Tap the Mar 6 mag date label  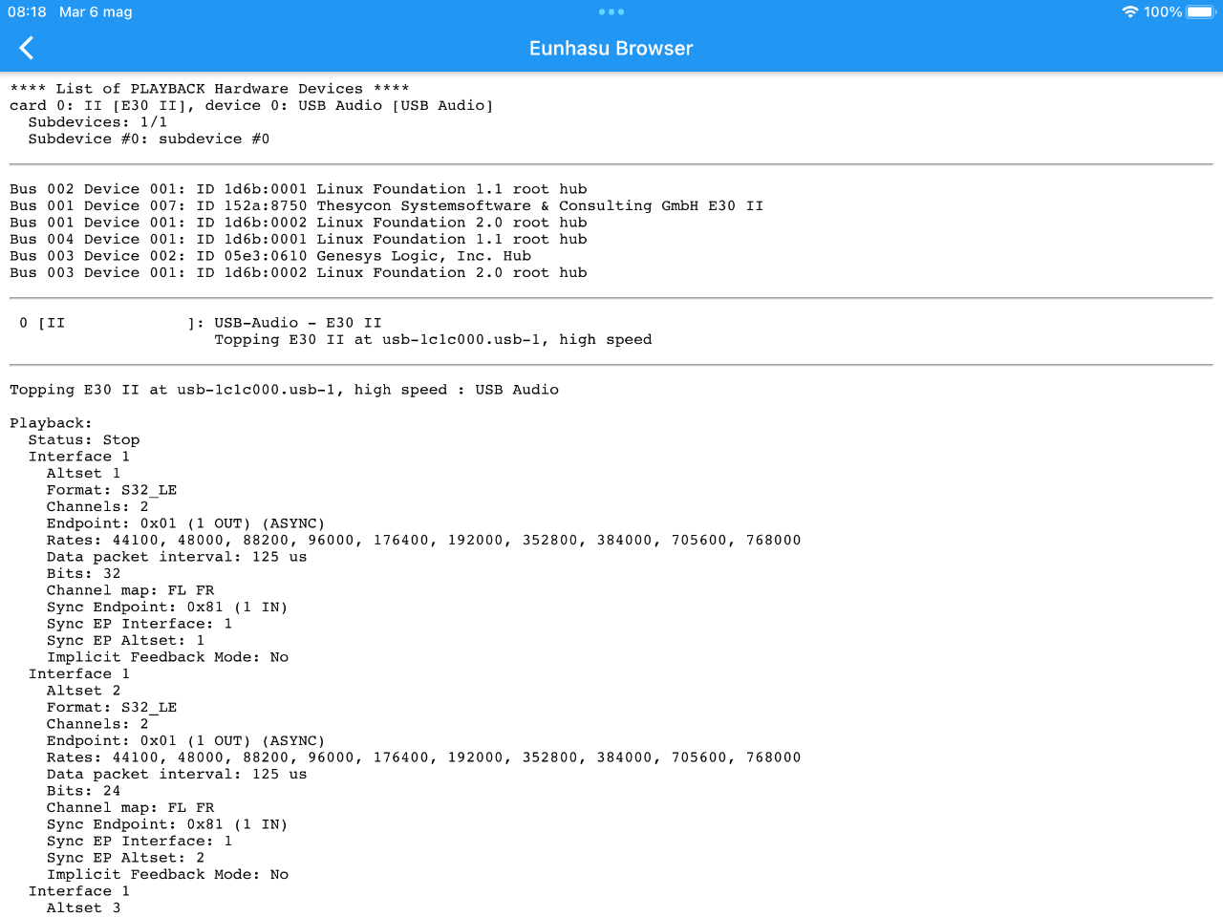click(x=96, y=12)
